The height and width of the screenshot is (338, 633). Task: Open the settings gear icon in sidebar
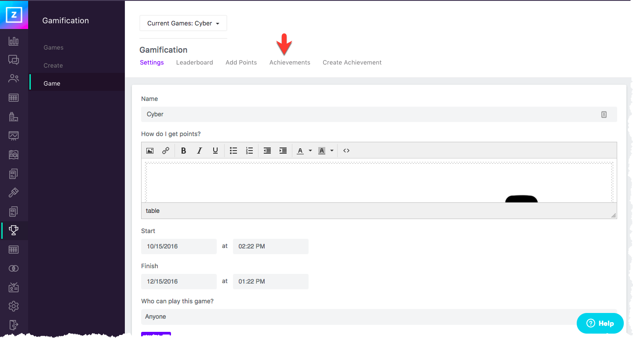[14, 306]
